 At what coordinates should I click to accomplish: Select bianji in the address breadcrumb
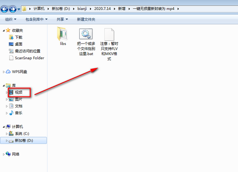(x=82, y=9)
